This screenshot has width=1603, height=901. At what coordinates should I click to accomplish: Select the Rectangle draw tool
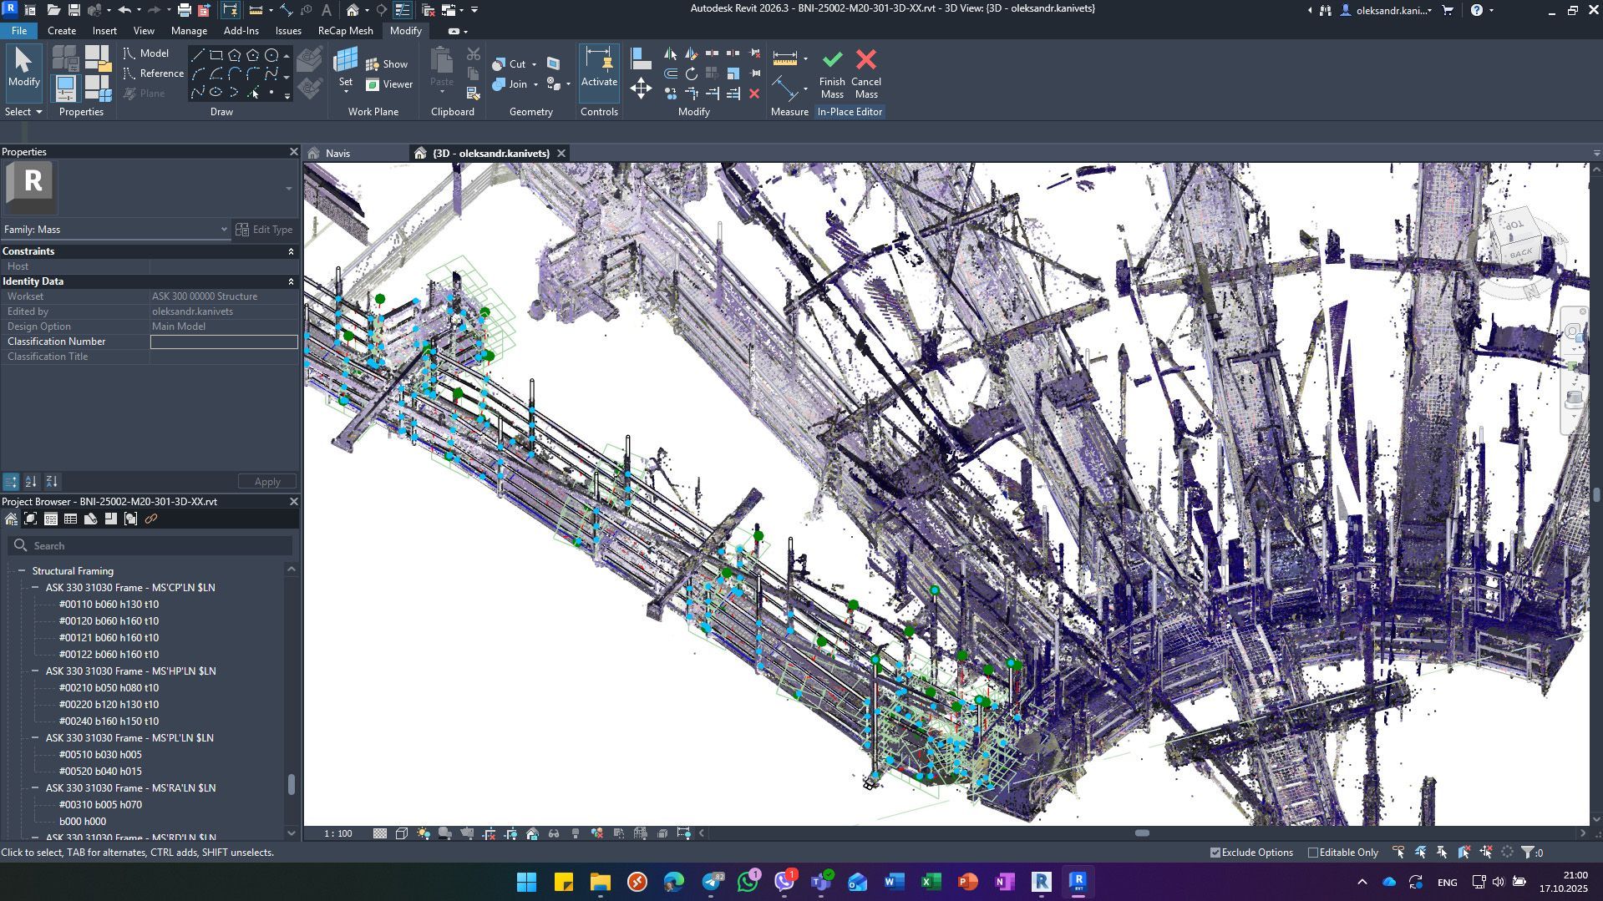click(216, 56)
